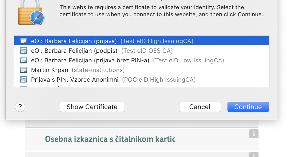The image size is (288, 157).
Task: Select eOI: Barbara Felicijan (podpis) certificate
Action: coord(142,50)
